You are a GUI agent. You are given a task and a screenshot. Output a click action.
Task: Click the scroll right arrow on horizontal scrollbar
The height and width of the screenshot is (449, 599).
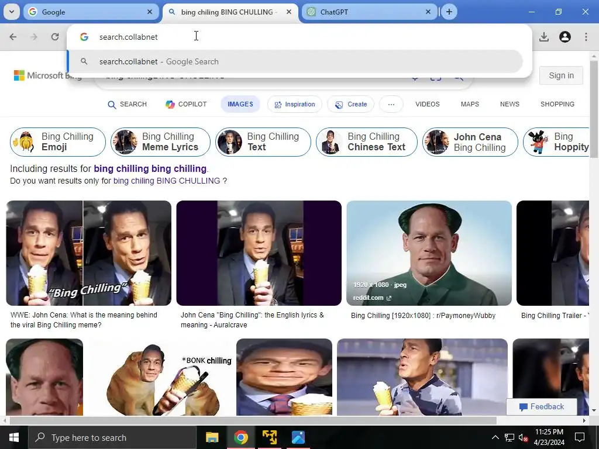click(584, 421)
